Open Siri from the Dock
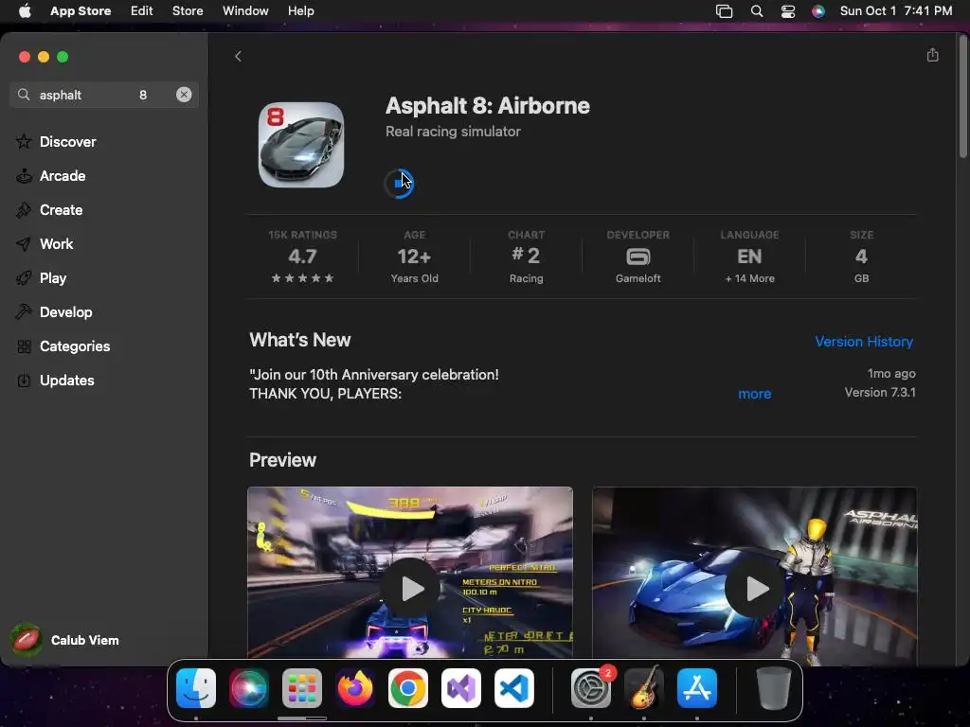 [x=249, y=688]
